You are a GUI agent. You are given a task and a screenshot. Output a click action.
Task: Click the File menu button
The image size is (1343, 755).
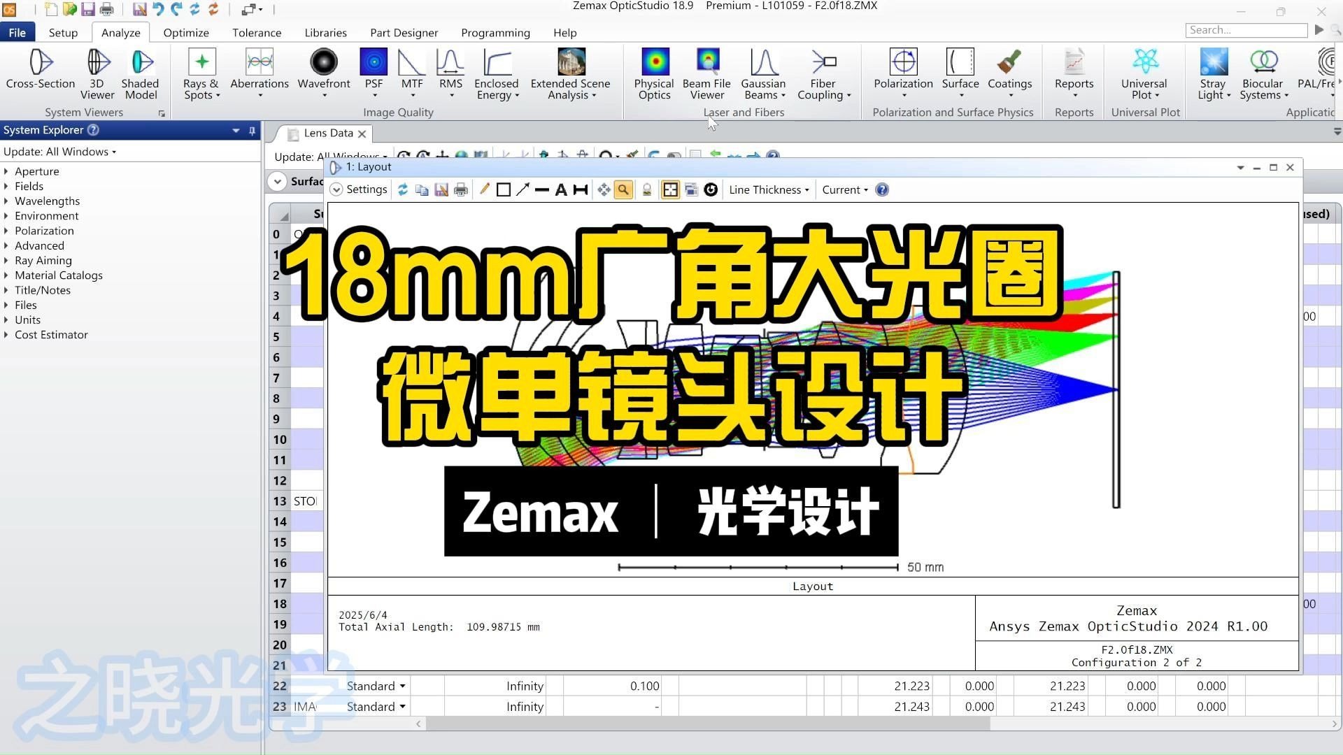(x=17, y=33)
